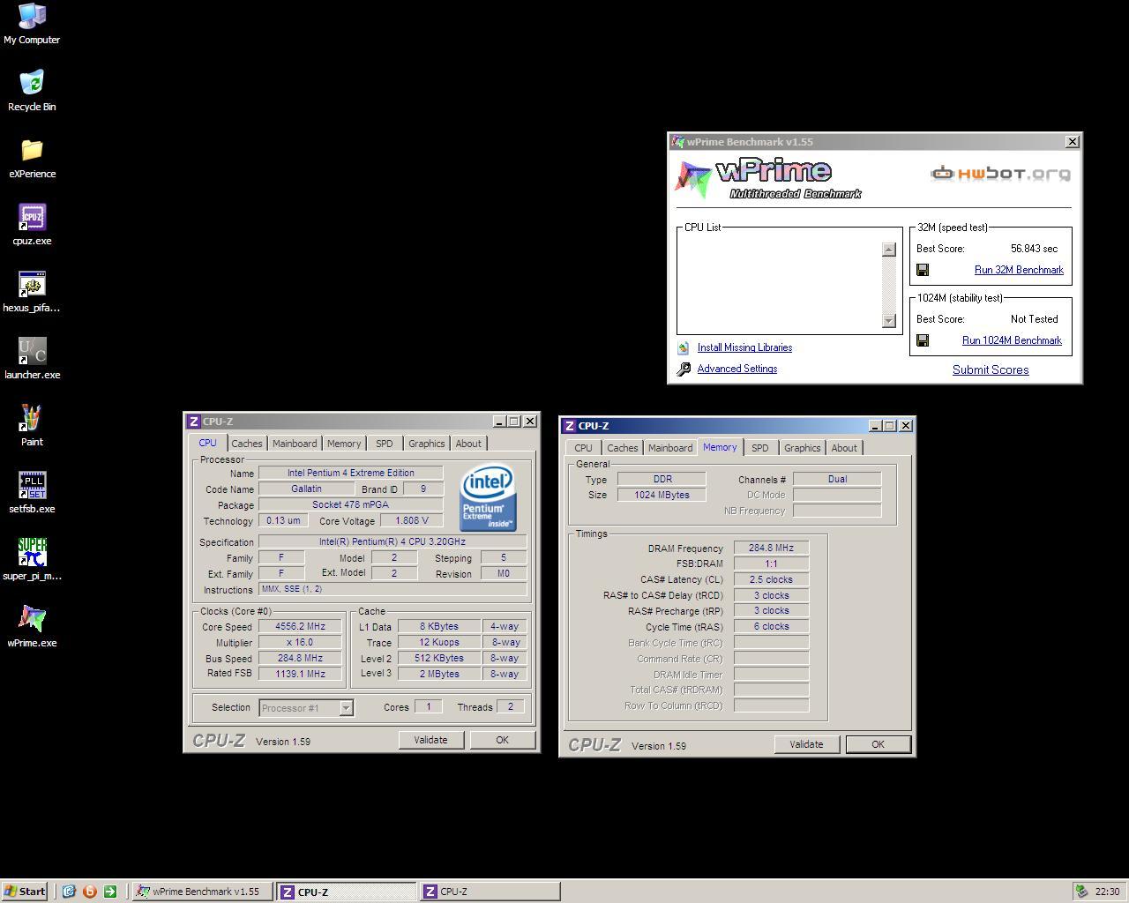The image size is (1129, 903).
Task: Select the Paint desktop shortcut
Action: point(32,426)
